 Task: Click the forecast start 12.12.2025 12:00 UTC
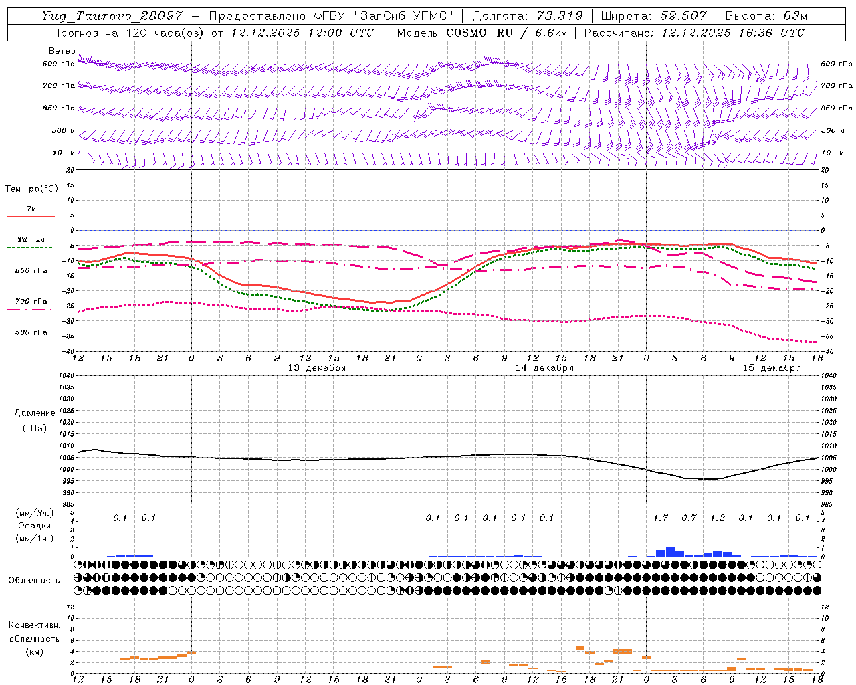[302, 33]
